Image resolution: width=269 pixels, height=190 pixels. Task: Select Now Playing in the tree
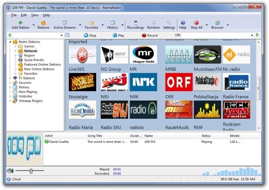pyautogui.click(x=28, y=92)
